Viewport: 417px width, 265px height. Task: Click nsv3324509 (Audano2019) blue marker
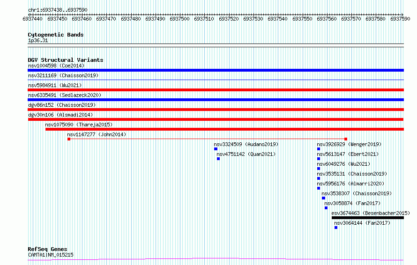(216, 149)
